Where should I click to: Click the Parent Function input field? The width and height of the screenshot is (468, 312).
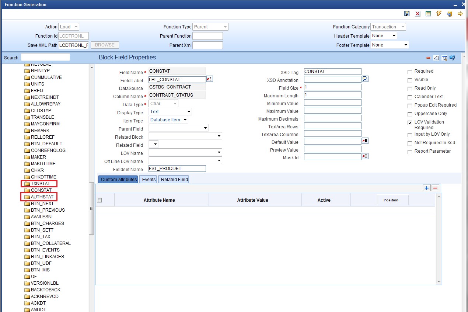tap(208, 36)
